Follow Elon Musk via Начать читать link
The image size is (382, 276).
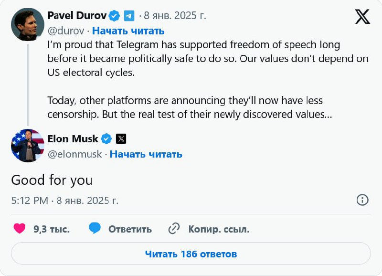coord(146,154)
